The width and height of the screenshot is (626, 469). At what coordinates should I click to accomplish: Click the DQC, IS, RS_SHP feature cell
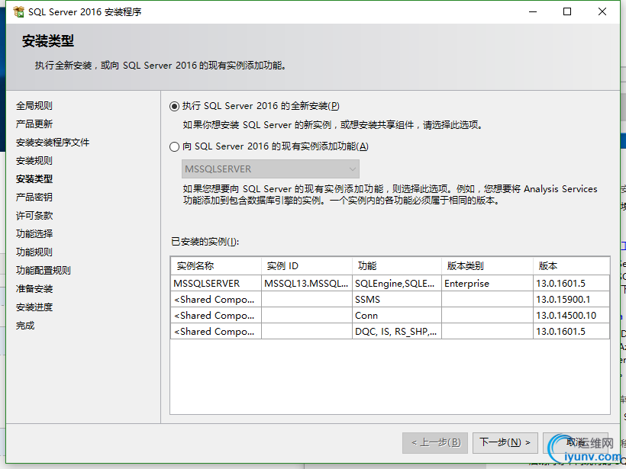tap(397, 331)
